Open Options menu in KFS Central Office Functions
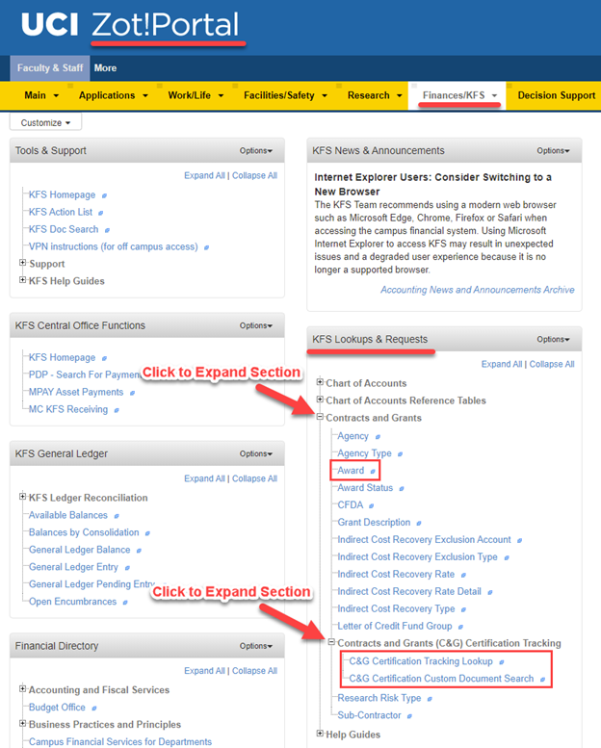This screenshot has width=601, height=748. 256,325
